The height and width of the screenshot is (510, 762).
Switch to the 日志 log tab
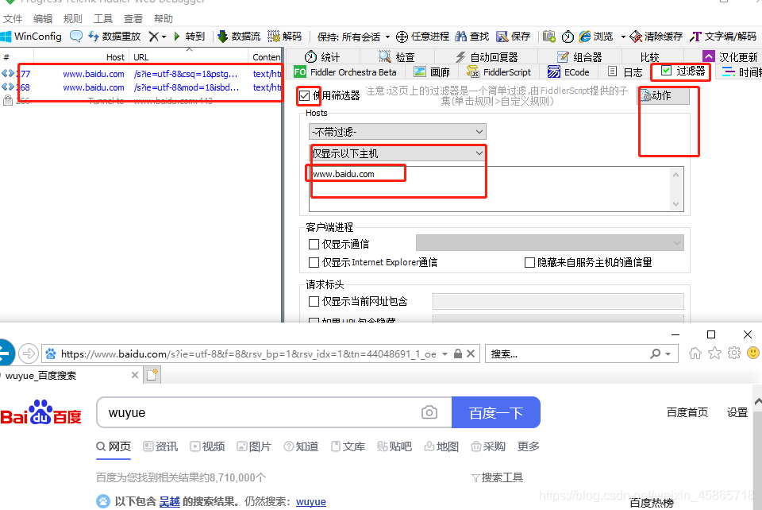click(x=625, y=72)
